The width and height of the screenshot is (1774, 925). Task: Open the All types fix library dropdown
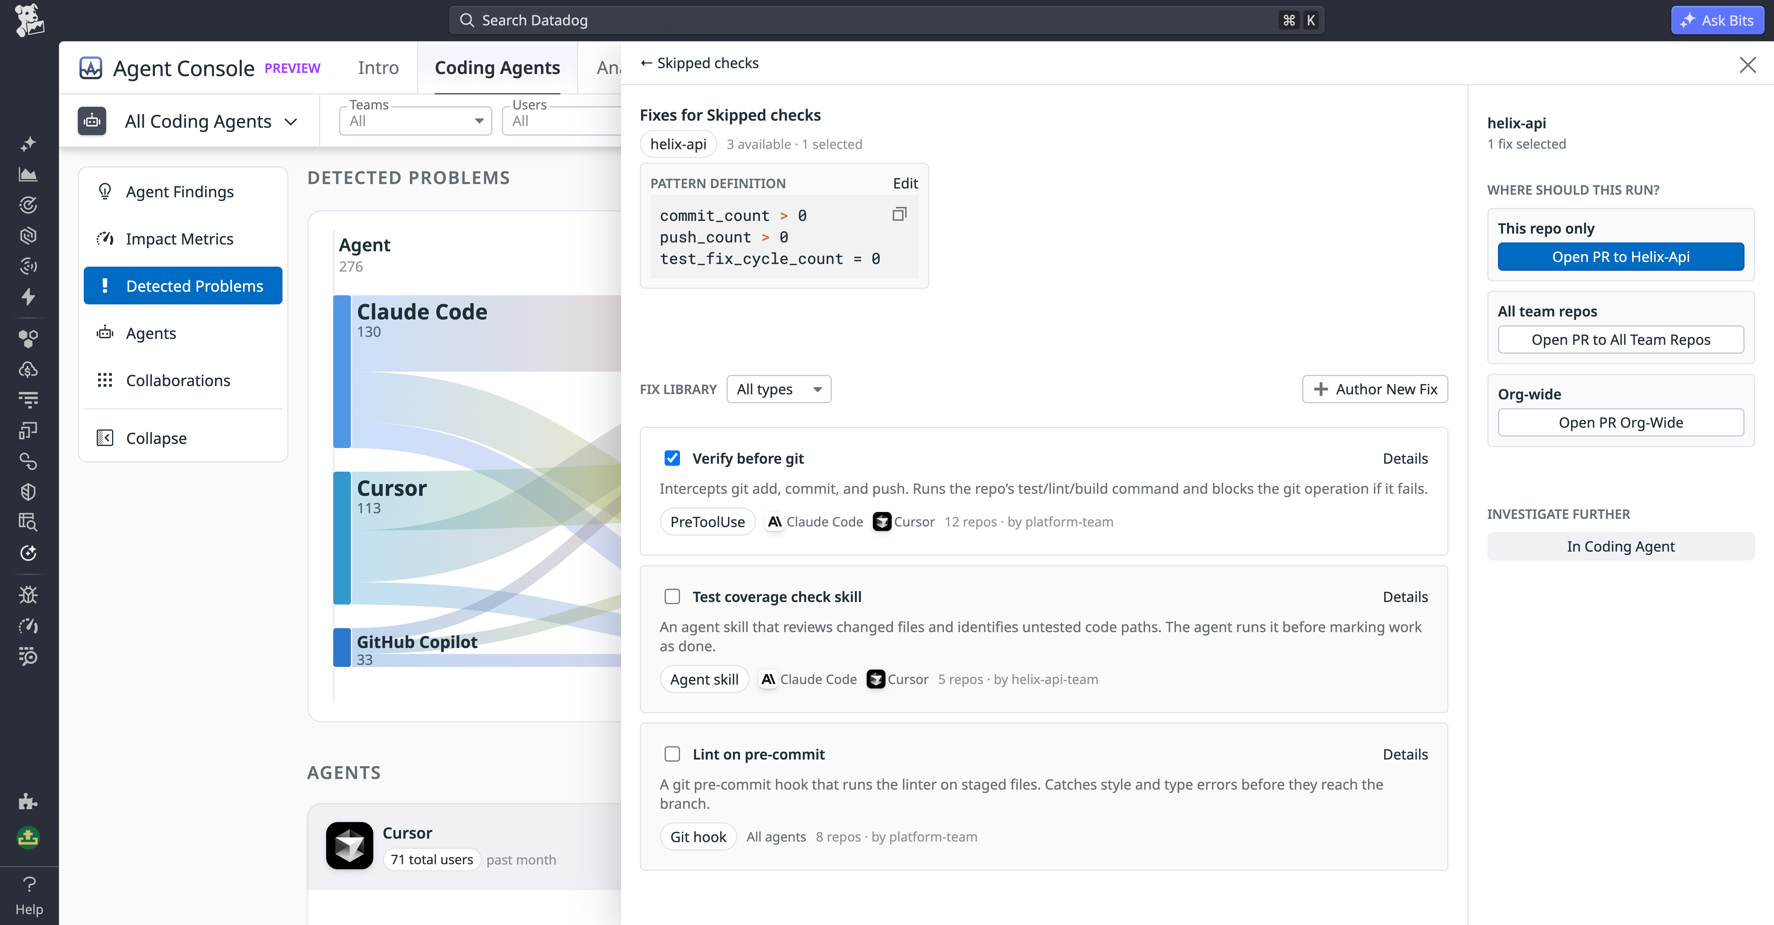coord(779,389)
